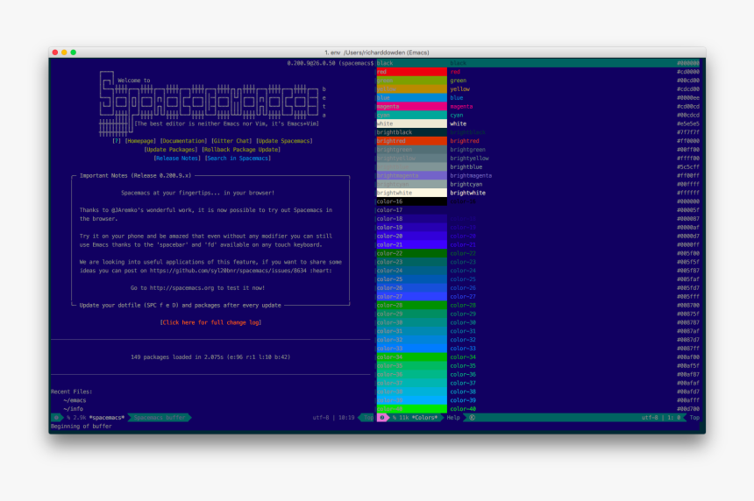The image size is (754, 501).
Task: Click the #5c5cff hex value
Action: [x=687, y=166]
